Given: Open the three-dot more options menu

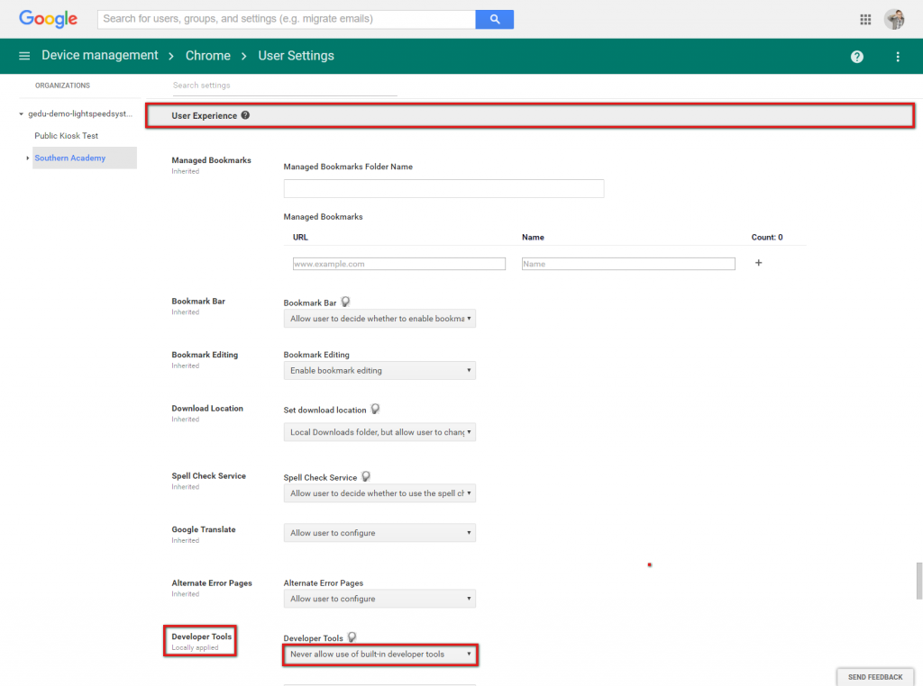Looking at the screenshot, I should tap(898, 57).
